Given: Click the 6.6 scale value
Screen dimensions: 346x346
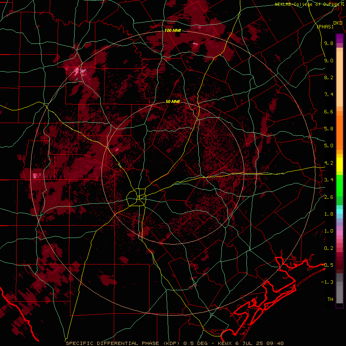Looking at the screenshot, I should click(x=329, y=111).
